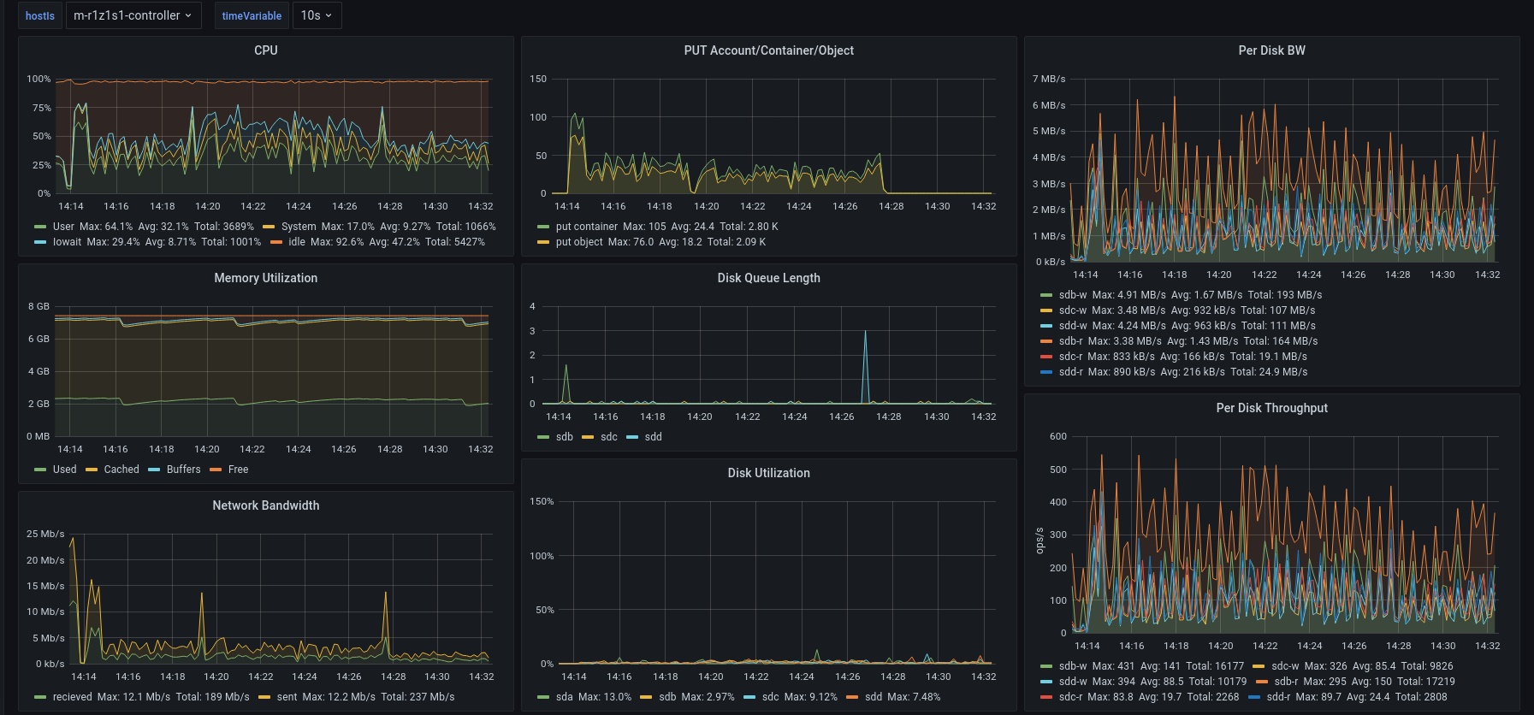Click the Network Bandwidth panel title
Image resolution: width=1534 pixels, height=715 pixels.
pyautogui.click(x=265, y=505)
